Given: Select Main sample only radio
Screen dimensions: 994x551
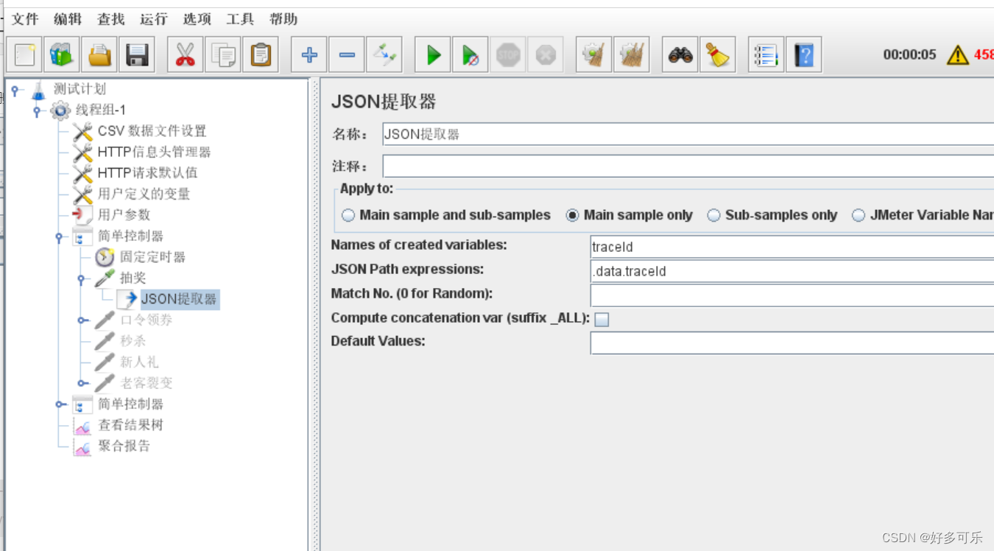Looking at the screenshot, I should 572,215.
